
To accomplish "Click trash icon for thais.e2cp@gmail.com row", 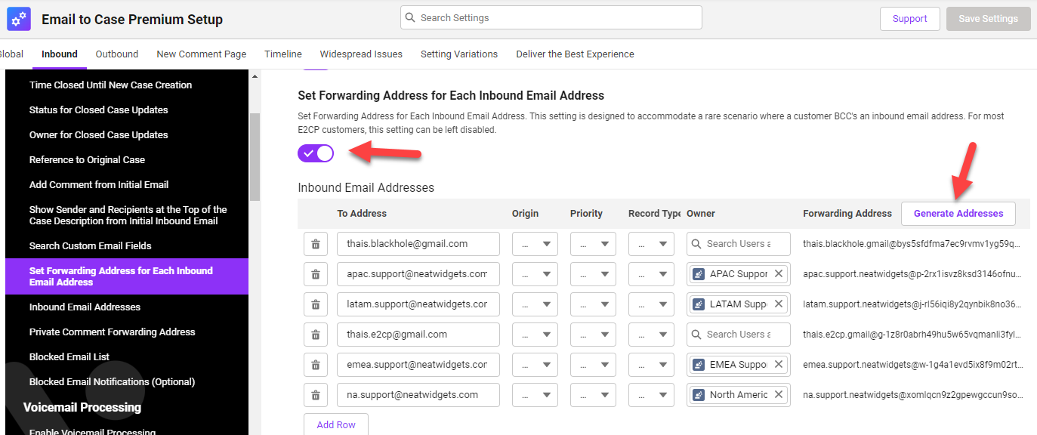I will [316, 335].
